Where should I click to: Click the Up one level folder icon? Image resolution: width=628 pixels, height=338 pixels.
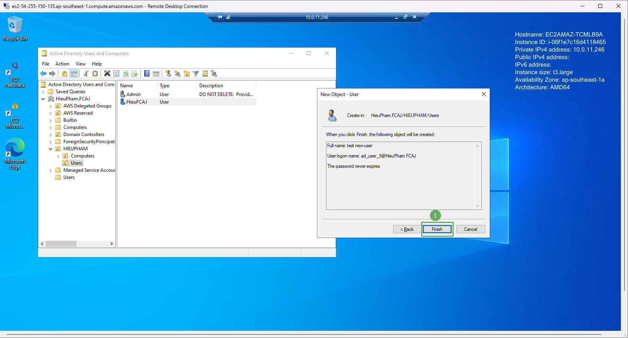65,73
